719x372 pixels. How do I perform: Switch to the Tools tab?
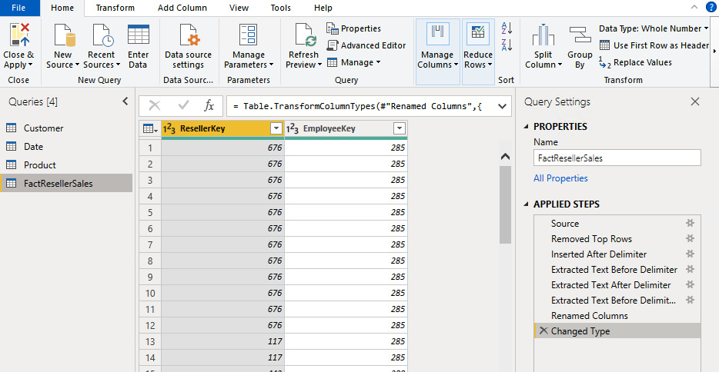click(281, 8)
